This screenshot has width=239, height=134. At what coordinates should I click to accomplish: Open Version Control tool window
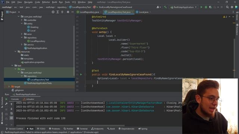[15, 129]
